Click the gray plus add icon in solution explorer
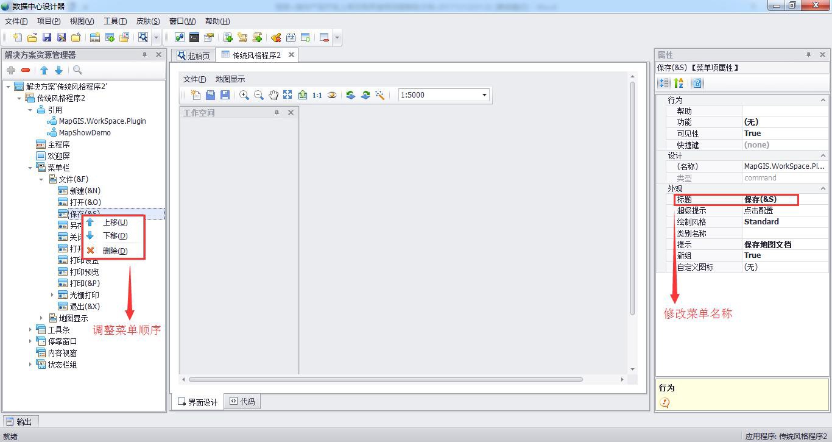Screen dimensions: 832x442 (11, 70)
